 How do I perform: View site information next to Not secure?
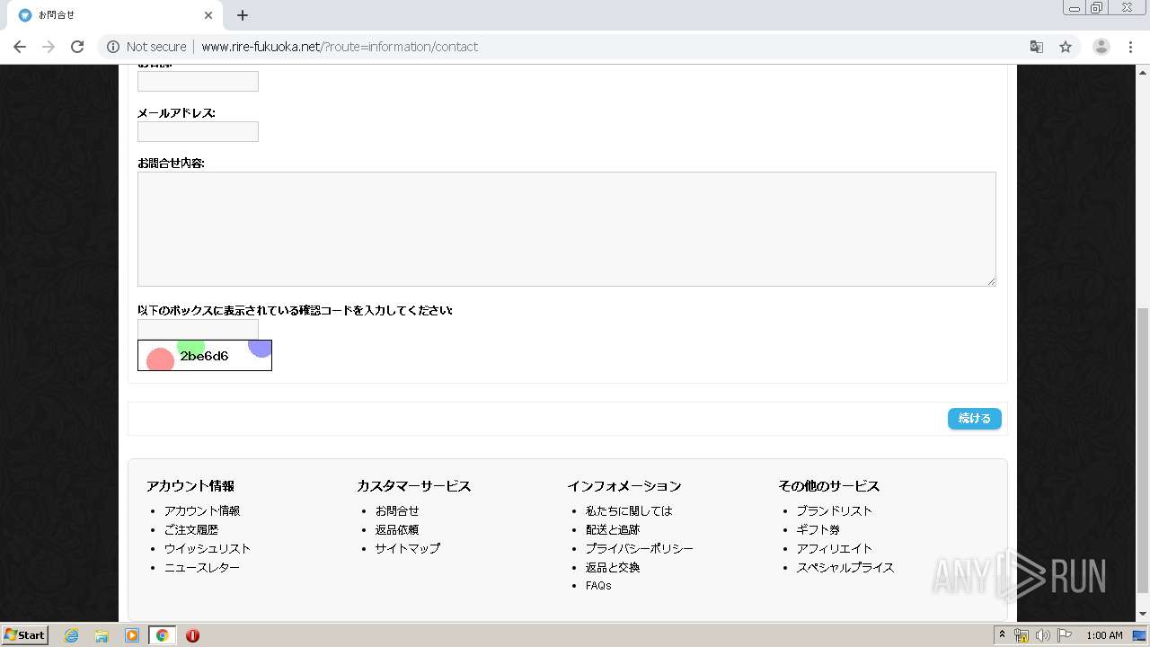pyautogui.click(x=113, y=47)
